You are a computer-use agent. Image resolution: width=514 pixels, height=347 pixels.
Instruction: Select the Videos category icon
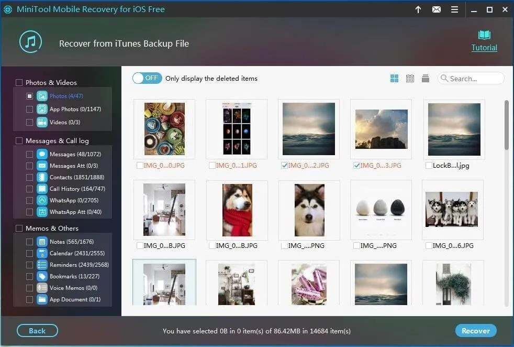pos(42,122)
